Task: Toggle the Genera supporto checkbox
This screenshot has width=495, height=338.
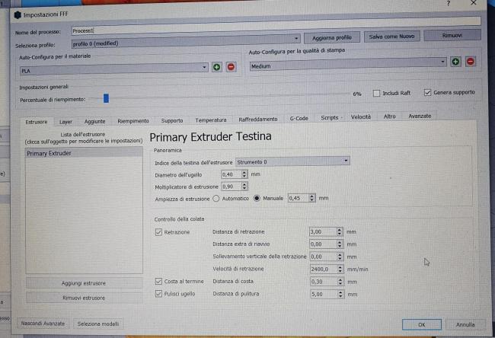Action: pyautogui.click(x=427, y=93)
